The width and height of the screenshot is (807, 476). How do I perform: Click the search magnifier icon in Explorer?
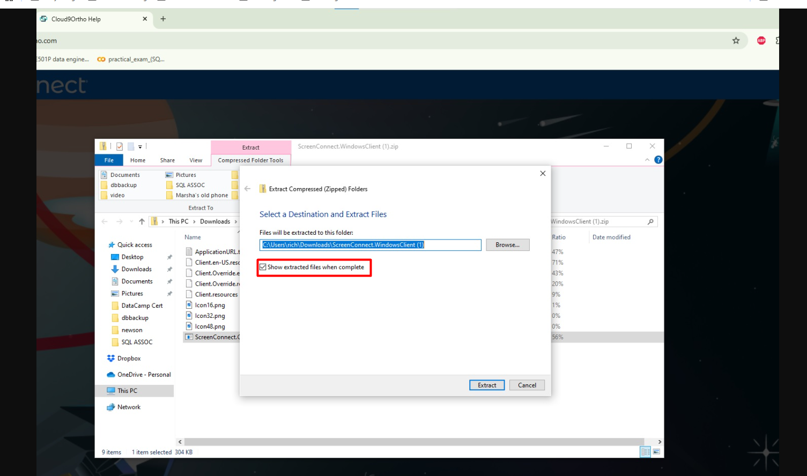click(650, 221)
